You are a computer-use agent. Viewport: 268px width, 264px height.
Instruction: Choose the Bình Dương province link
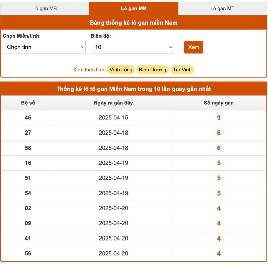[x=152, y=70]
